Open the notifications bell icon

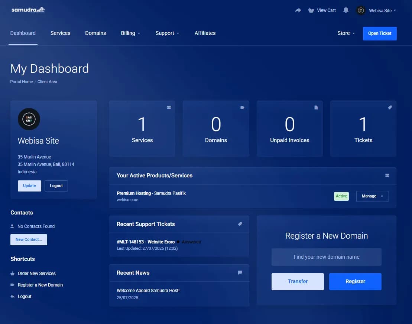(346, 10)
